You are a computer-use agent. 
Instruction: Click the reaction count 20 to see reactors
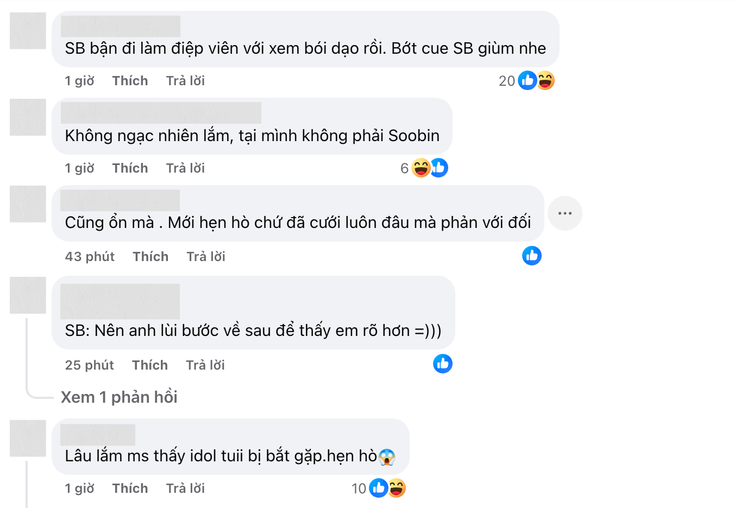[x=506, y=80]
